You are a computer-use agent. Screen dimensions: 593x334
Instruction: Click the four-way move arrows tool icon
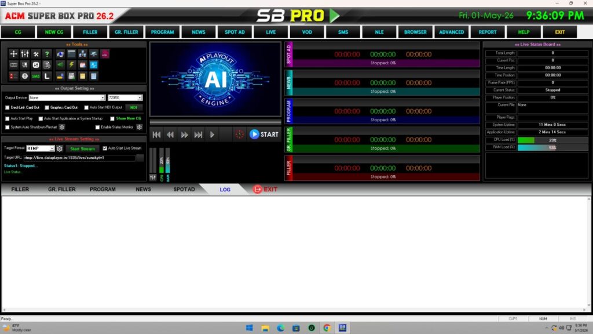tap(14, 54)
